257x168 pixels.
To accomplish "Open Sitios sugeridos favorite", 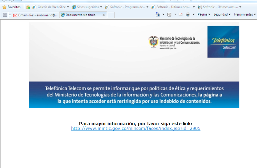I will click(86, 7).
